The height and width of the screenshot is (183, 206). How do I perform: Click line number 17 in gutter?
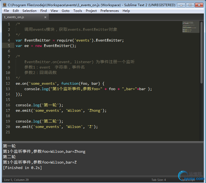point(8,111)
